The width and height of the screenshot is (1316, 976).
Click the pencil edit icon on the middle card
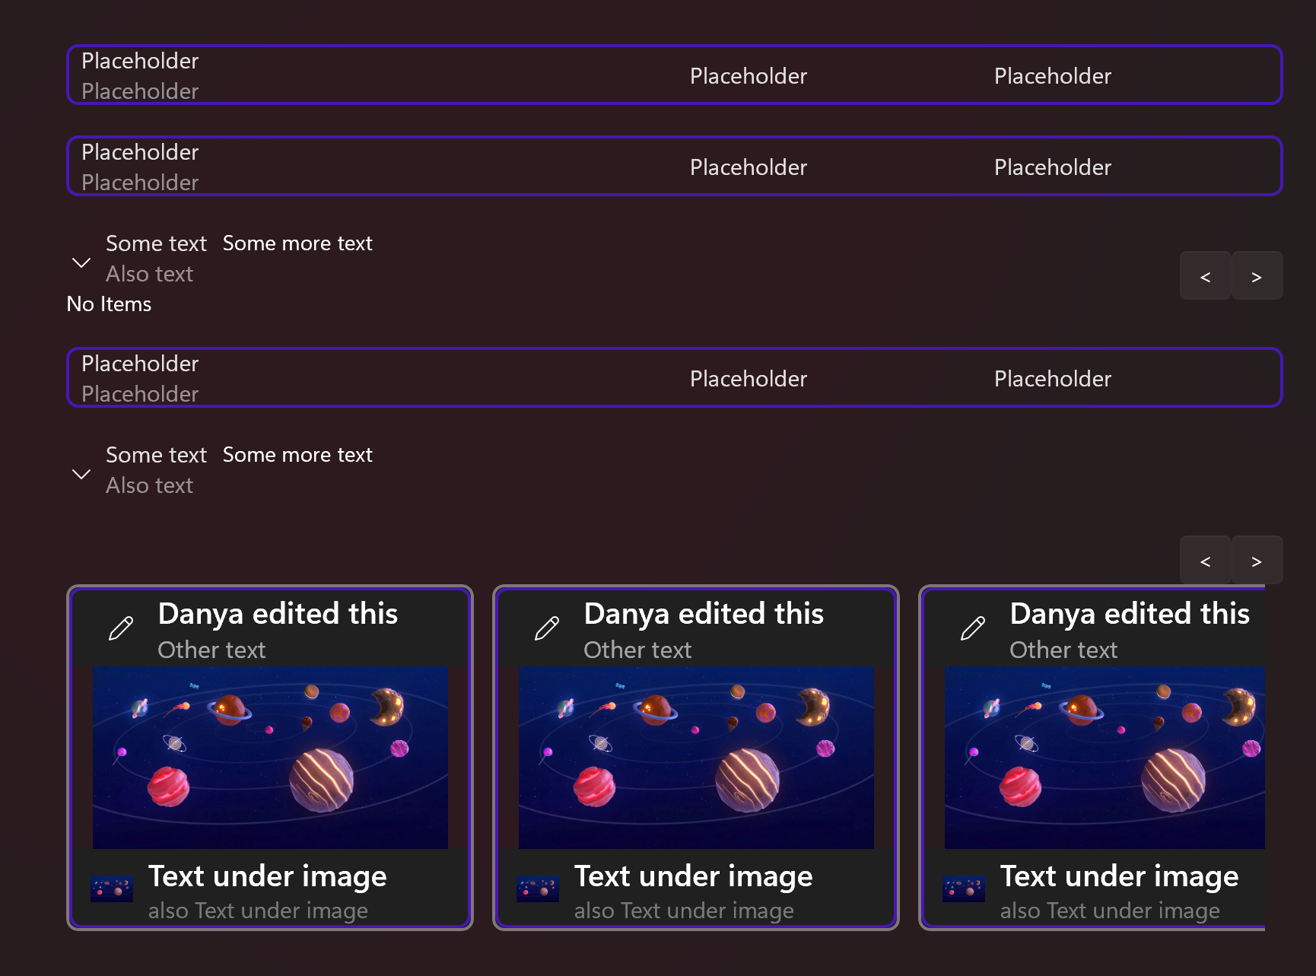click(x=547, y=629)
